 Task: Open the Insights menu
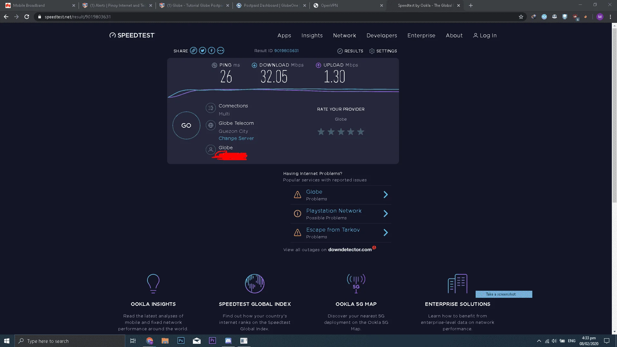coord(312,35)
